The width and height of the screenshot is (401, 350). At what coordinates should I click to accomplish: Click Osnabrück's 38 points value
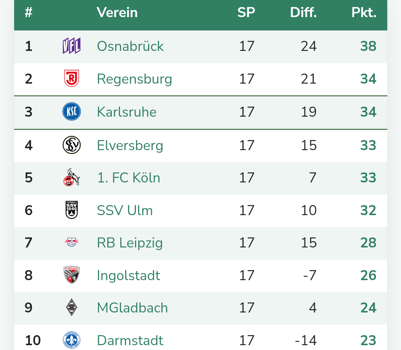click(x=368, y=46)
